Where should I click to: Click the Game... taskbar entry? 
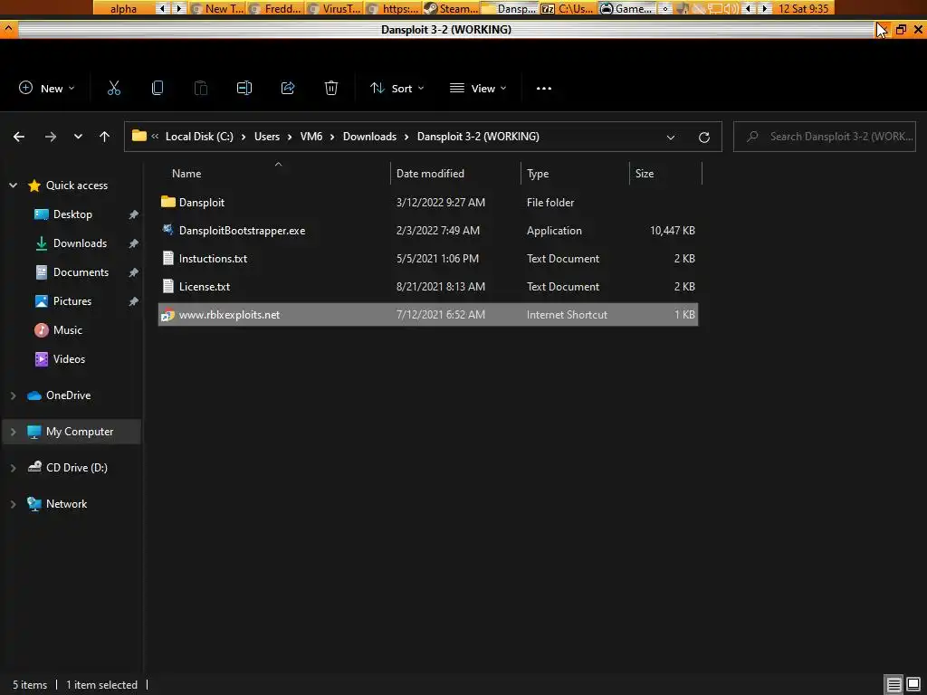pos(627,8)
